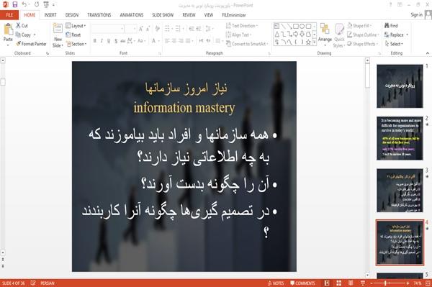Click the zoom slider handle
This screenshot has width=432, height=287.
[x=385, y=283]
